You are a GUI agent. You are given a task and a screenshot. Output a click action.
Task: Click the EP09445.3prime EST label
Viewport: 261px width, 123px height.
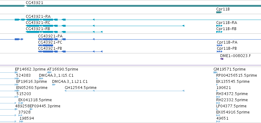45,106
